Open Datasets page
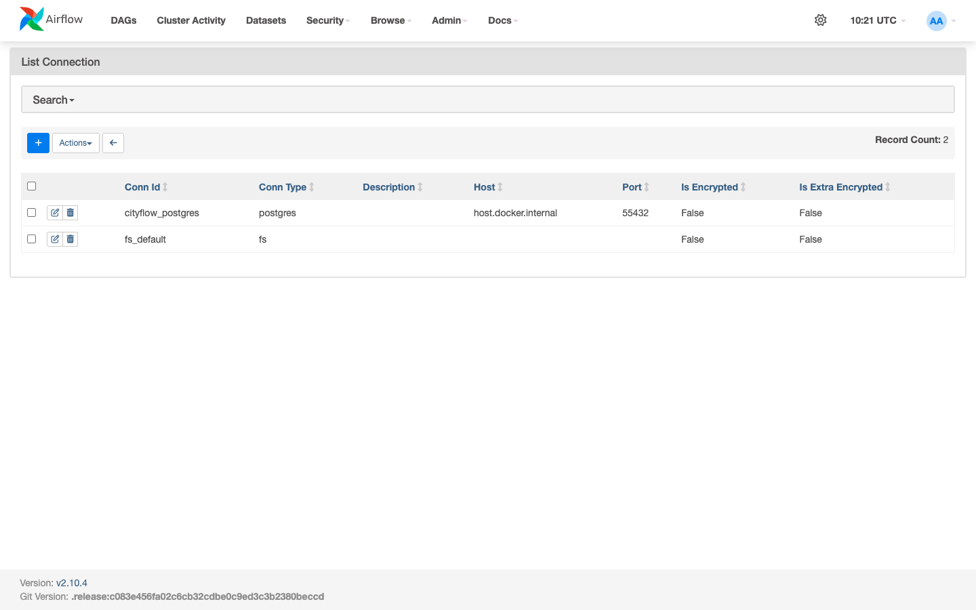This screenshot has width=976, height=610. pyautogui.click(x=266, y=20)
